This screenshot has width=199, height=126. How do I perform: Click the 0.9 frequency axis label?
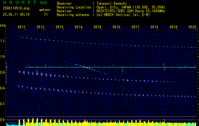tap(3, 72)
